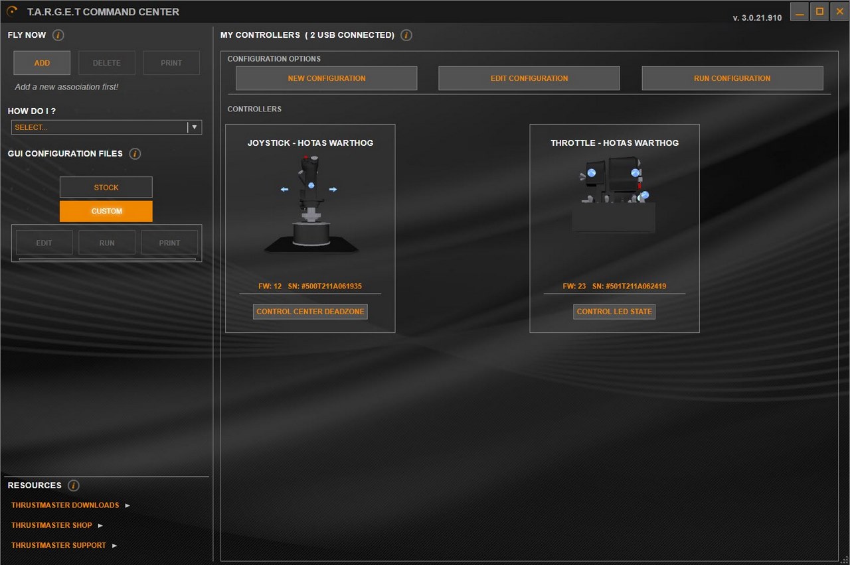This screenshot has height=565, width=850.
Task: Close the T.A.R.G.E.T Command Center window
Action: (839, 11)
